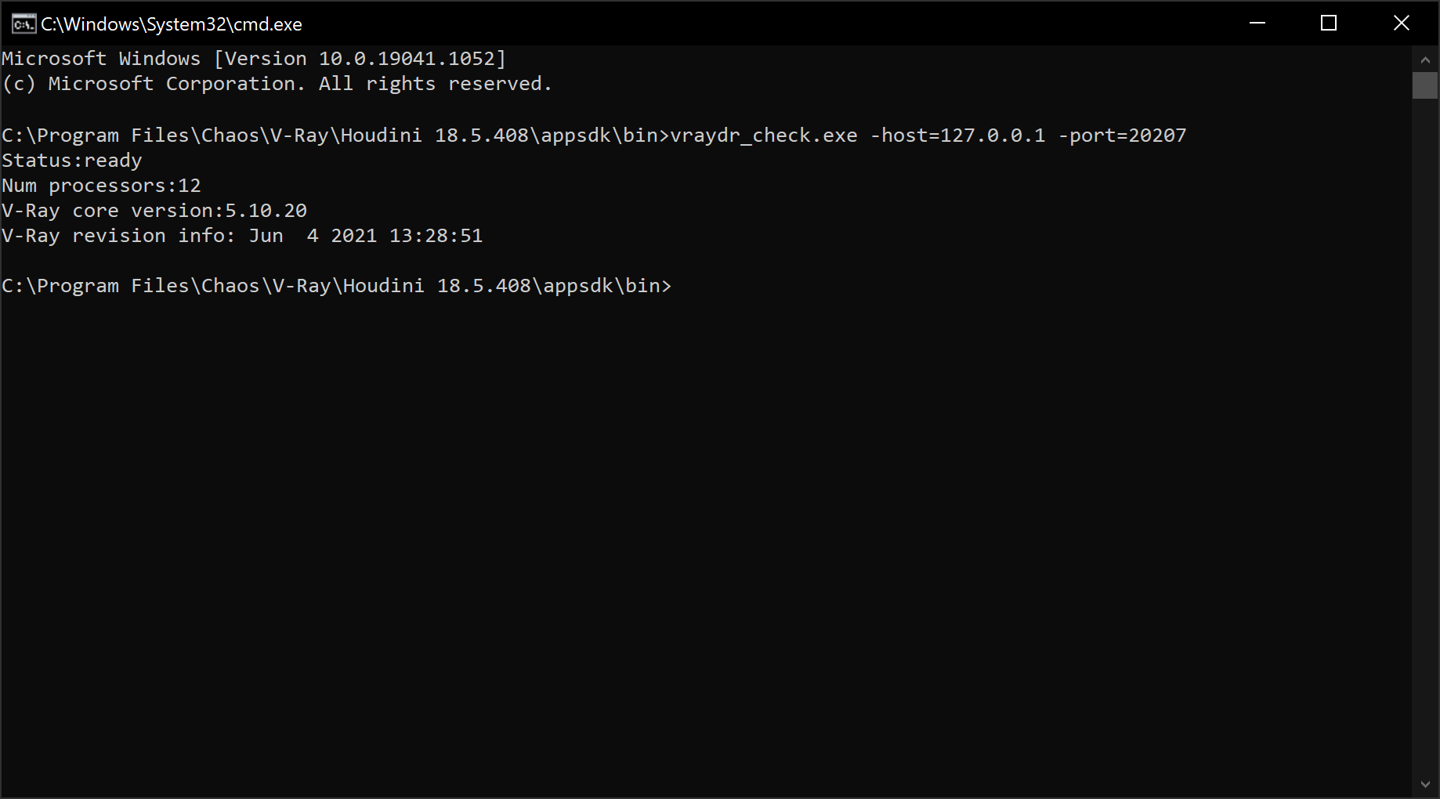
Task: Click the scrollbar down arrow
Action: (x=1425, y=784)
